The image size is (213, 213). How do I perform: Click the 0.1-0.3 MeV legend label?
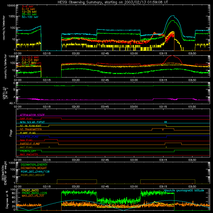(x=30, y=57)
